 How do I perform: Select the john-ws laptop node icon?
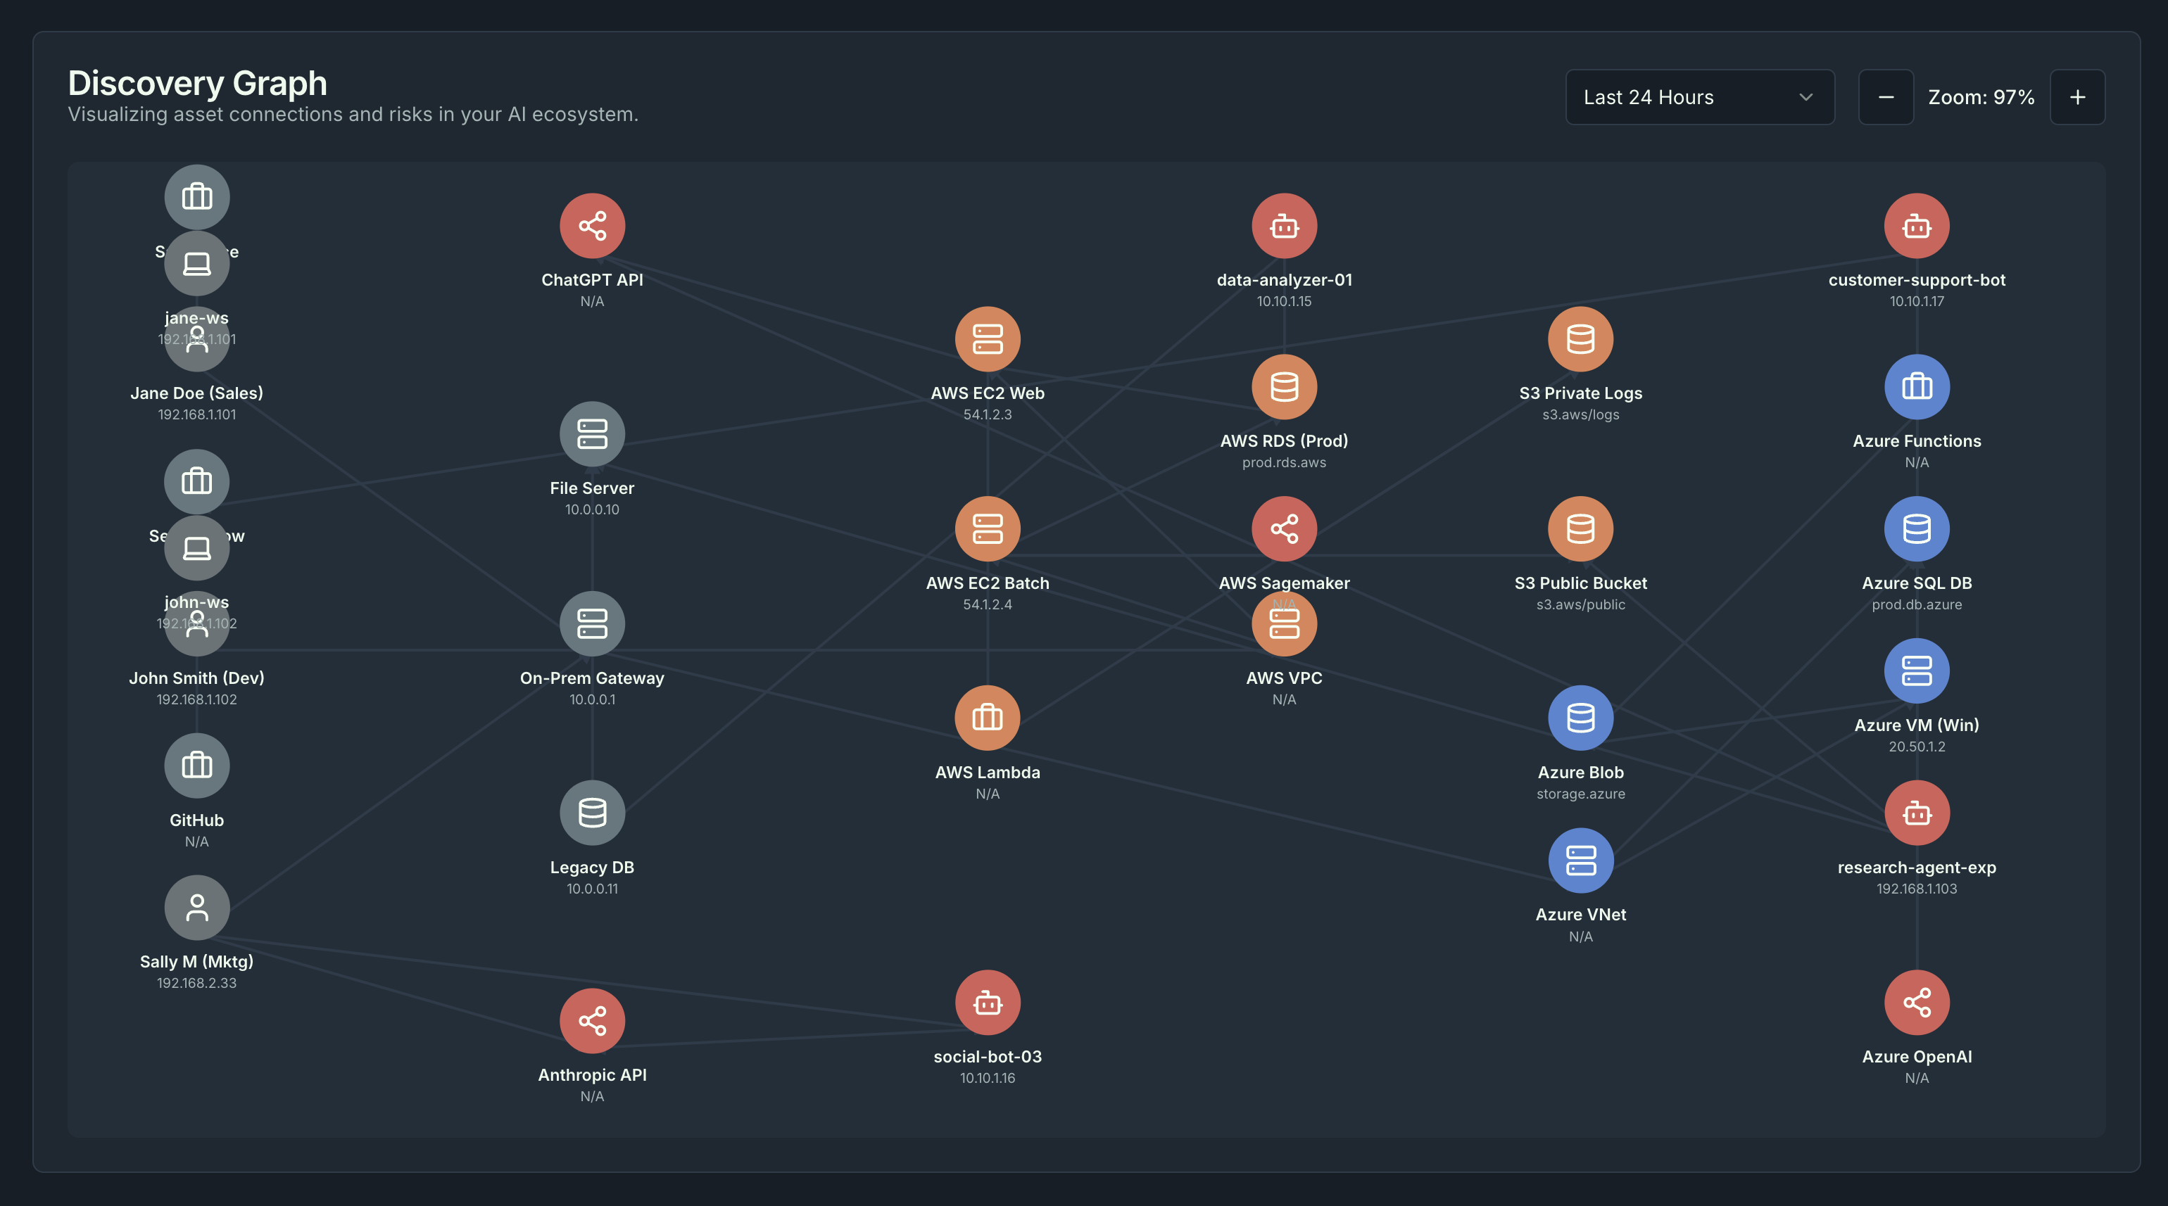tap(197, 548)
